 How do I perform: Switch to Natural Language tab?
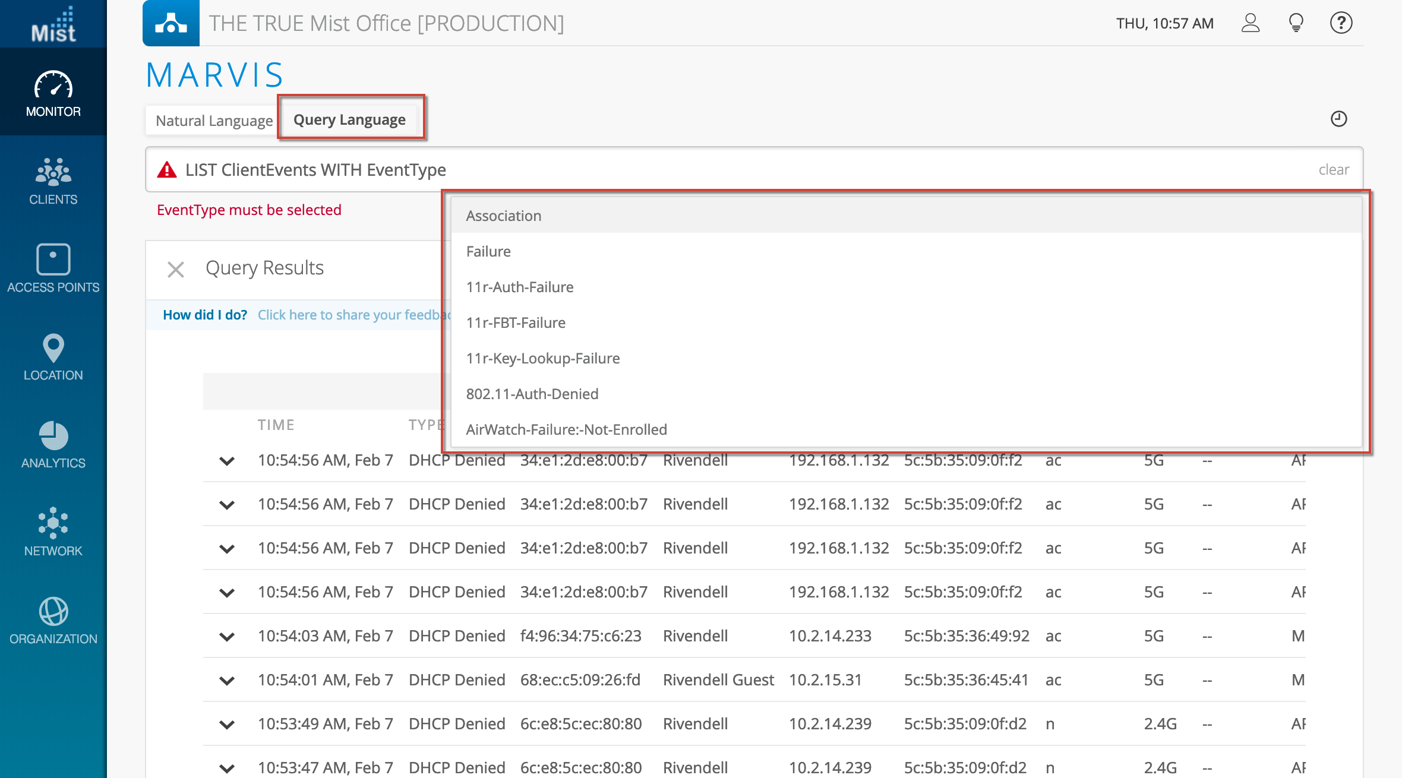click(214, 121)
